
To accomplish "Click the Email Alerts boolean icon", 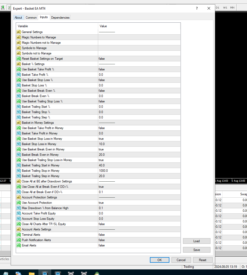I will [19, 245].
